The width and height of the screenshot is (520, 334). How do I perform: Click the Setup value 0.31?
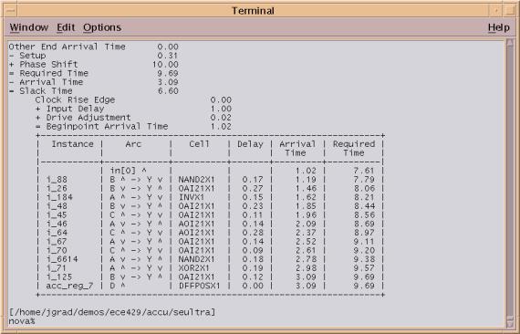(168, 56)
